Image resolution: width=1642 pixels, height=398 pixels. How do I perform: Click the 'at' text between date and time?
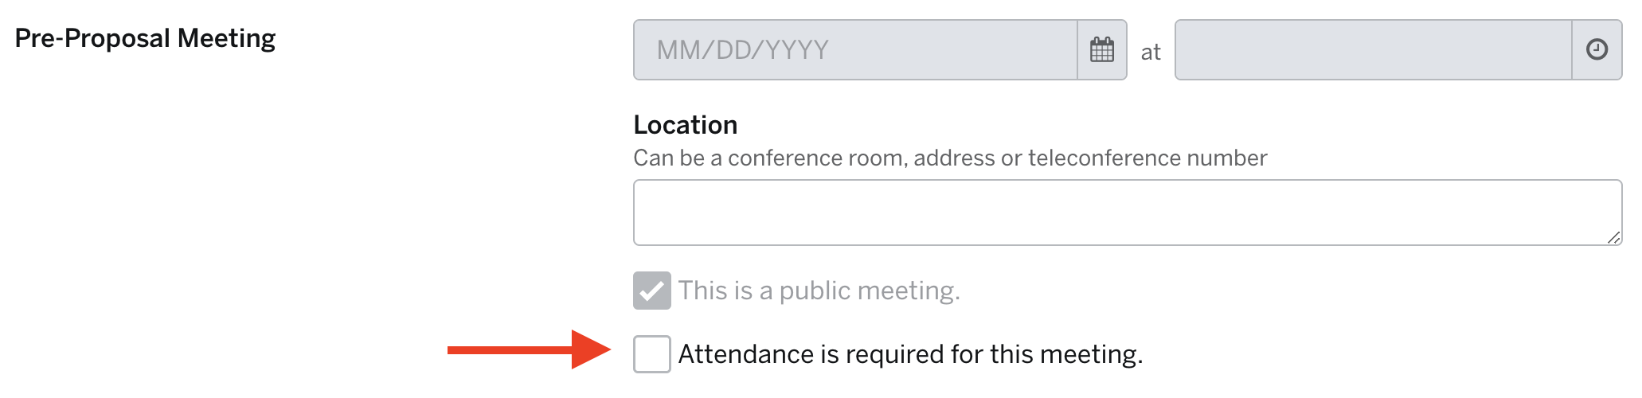tap(1151, 53)
